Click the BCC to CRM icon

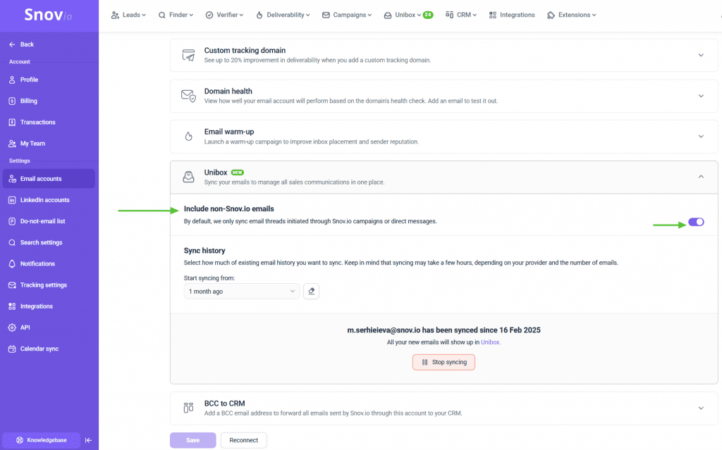[188, 407]
